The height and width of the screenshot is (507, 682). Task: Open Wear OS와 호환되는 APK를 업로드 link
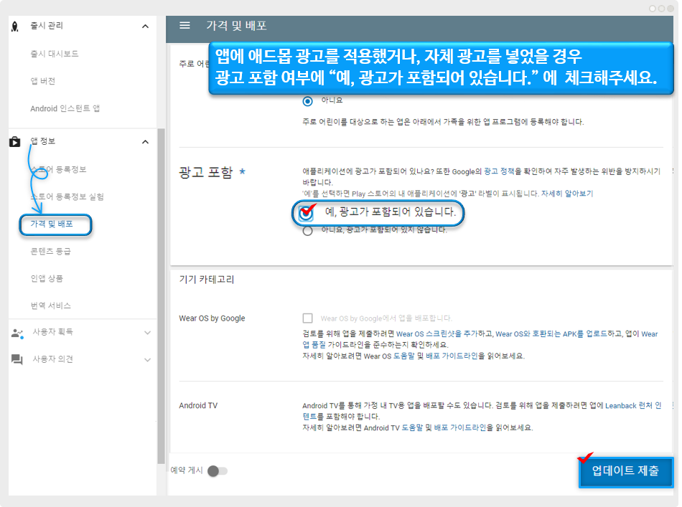(x=551, y=334)
